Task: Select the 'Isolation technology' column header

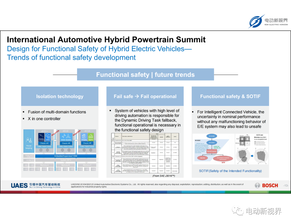Action: click(60, 96)
